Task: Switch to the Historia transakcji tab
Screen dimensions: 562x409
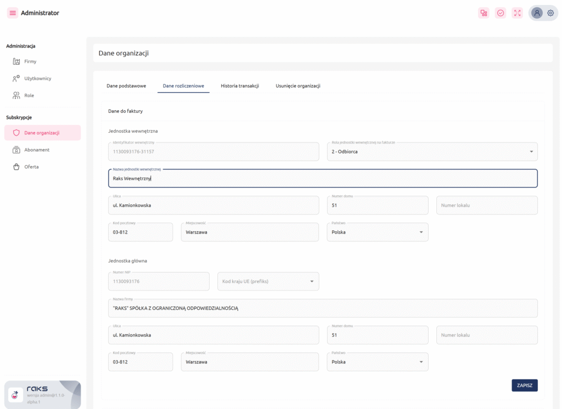Action: (x=240, y=86)
